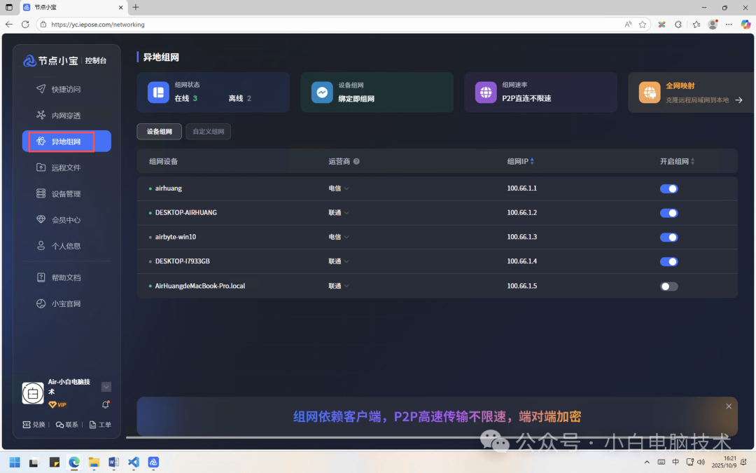Open 设备管理 in sidebar
Image resolution: width=756 pixels, height=473 pixels.
[66, 193]
